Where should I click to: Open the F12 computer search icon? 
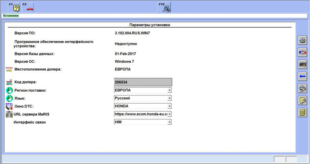click(164, 8)
